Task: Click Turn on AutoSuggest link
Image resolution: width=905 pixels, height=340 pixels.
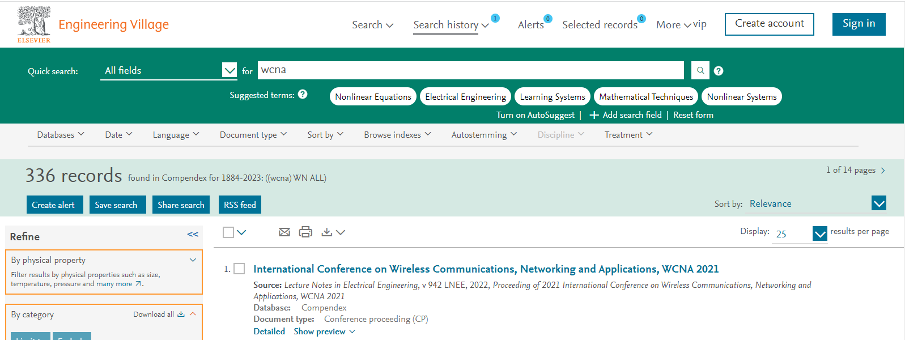Action: point(536,115)
